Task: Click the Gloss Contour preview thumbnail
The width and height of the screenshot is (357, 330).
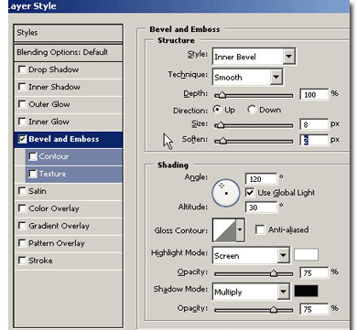Action: (x=224, y=230)
